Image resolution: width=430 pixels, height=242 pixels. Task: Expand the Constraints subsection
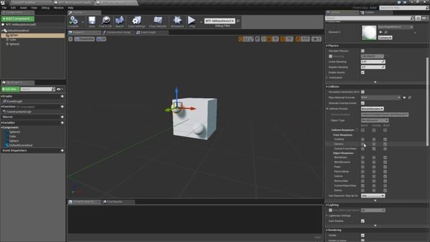[x=327, y=78]
